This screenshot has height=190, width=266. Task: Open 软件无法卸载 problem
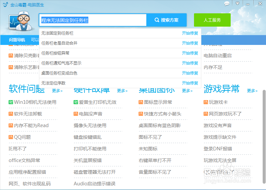coord(28,114)
